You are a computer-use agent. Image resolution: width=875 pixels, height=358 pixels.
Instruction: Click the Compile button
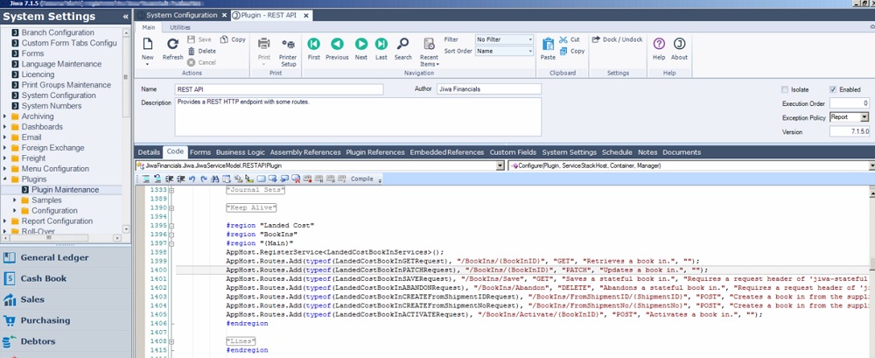point(361,179)
